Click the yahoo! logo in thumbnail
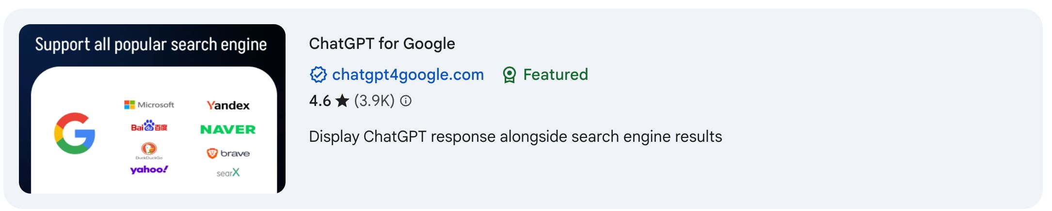 [x=149, y=169]
